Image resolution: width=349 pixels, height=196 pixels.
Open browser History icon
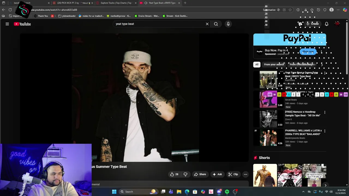pos(318,10)
